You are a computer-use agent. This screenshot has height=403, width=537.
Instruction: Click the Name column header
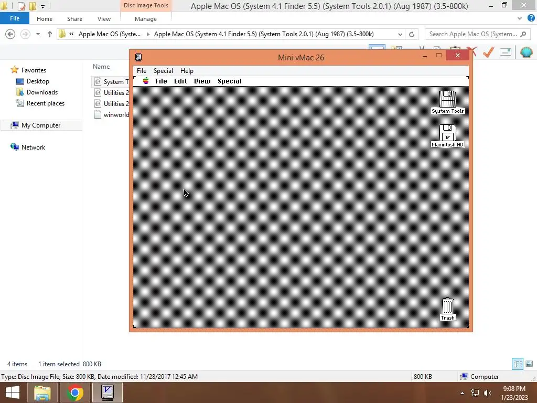tap(101, 67)
